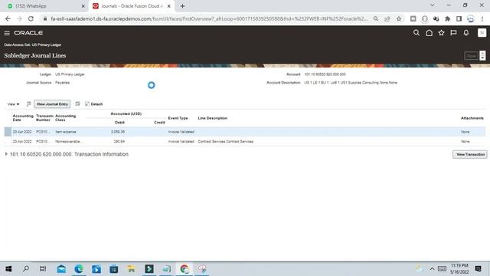Click View Journal Entry button
The height and width of the screenshot is (276, 490).
tap(52, 104)
